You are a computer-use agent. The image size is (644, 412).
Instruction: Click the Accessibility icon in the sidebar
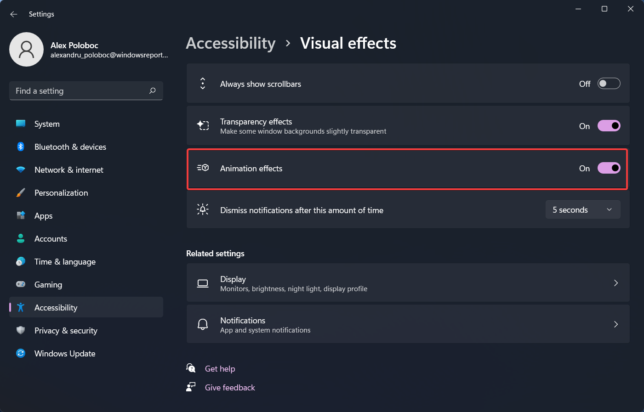coord(21,307)
